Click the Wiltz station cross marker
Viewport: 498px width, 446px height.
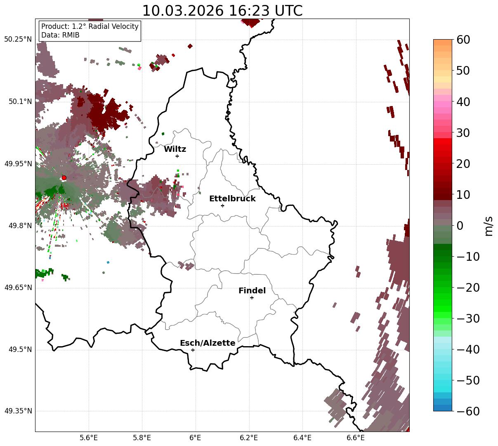click(177, 156)
